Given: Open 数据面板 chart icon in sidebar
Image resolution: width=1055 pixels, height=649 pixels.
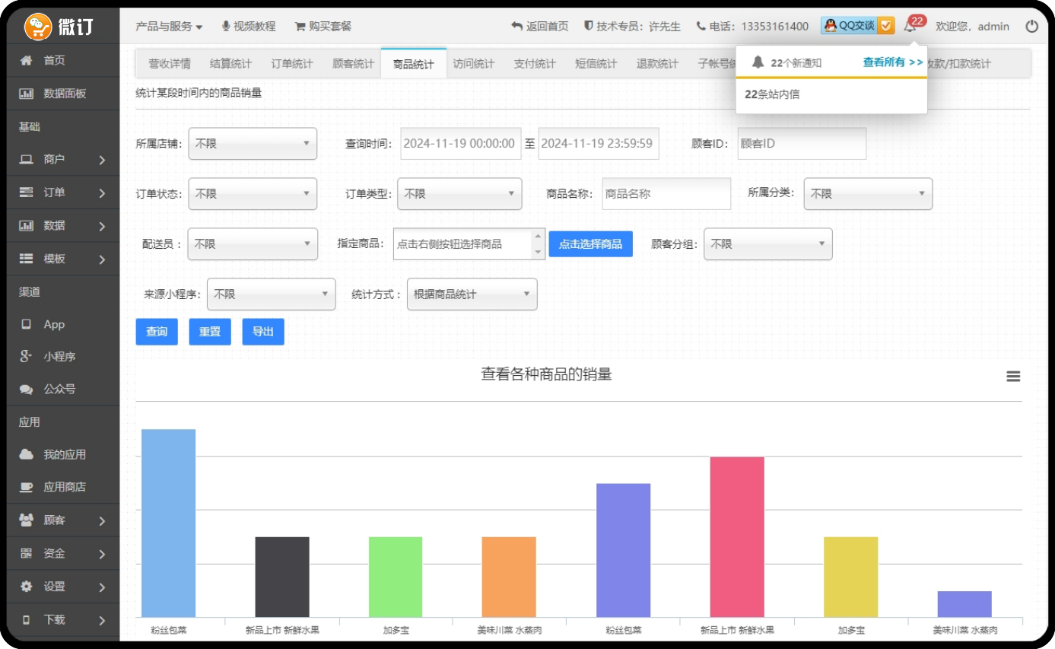Looking at the screenshot, I should click(x=27, y=94).
